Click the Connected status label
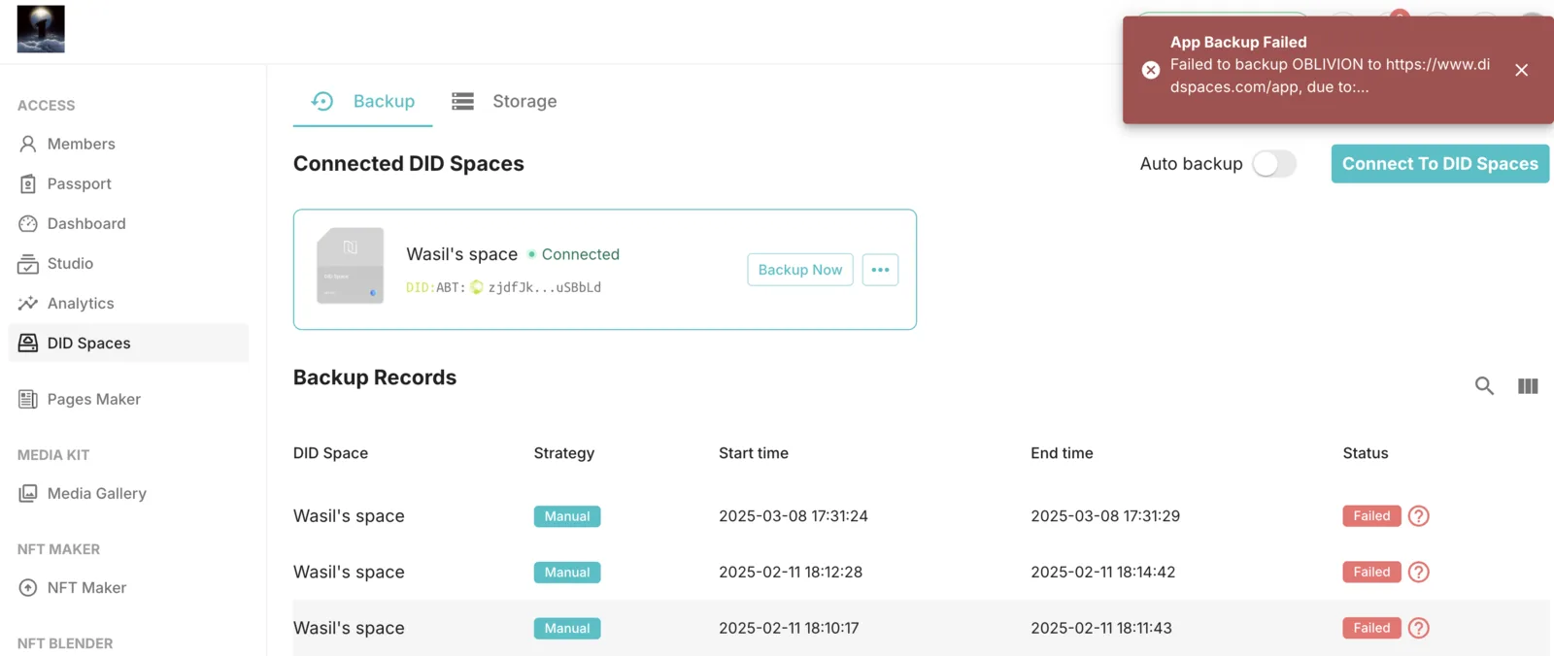 tap(580, 254)
